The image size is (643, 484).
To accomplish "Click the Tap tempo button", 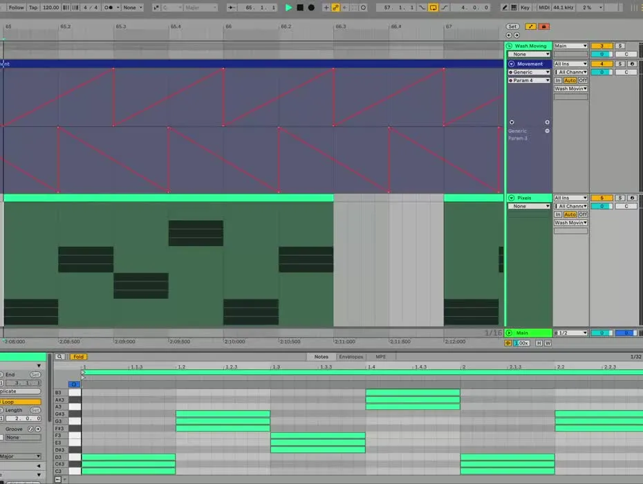I will tap(32, 8).
